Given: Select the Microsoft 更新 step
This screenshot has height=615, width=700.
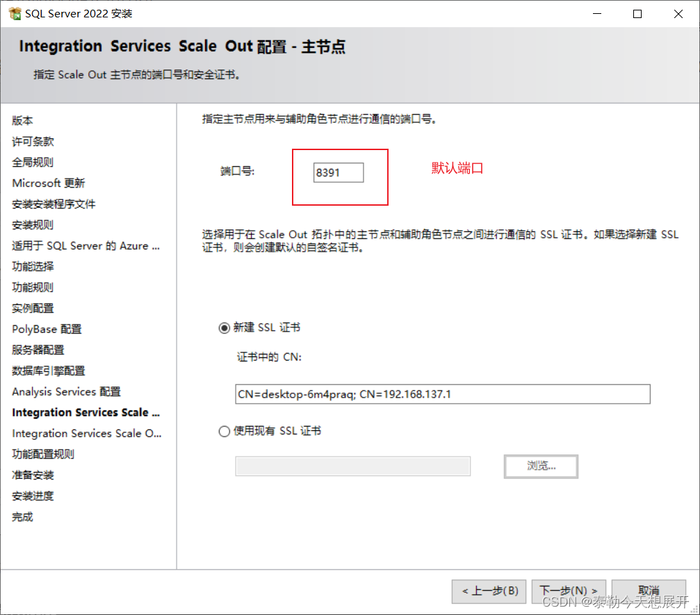Looking at the screenshot, I should point(48,183).
